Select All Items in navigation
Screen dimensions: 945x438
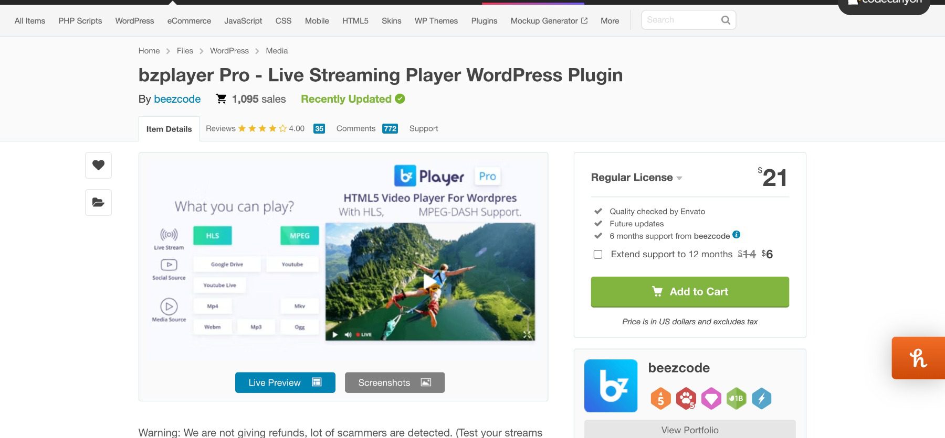pyautogui.click(x=30, y=21)
